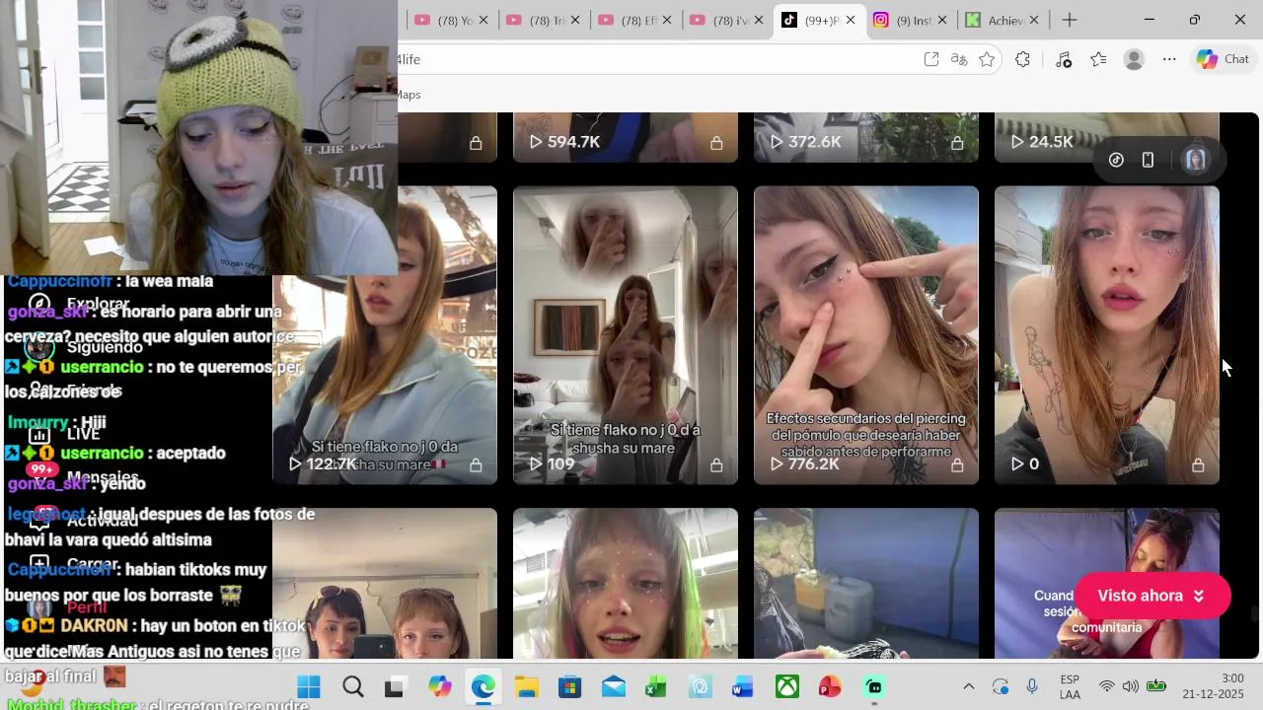Click the green streaming app taskbar icon

[x=873, y=686]
